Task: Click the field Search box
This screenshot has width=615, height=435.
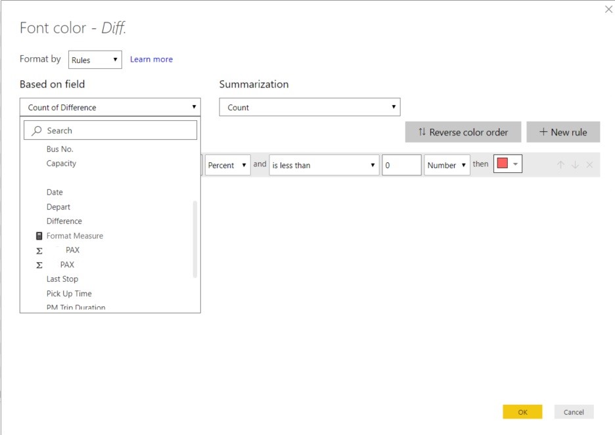Action: 110,130
